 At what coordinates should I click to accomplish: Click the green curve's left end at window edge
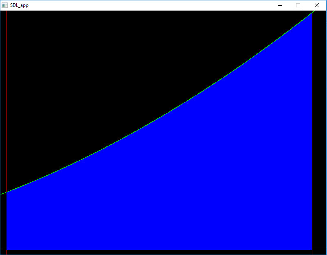pyautogui.click(x=1, y=194)
